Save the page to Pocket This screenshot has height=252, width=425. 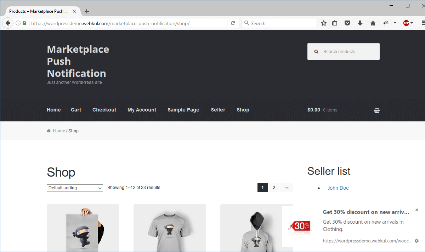347,23
